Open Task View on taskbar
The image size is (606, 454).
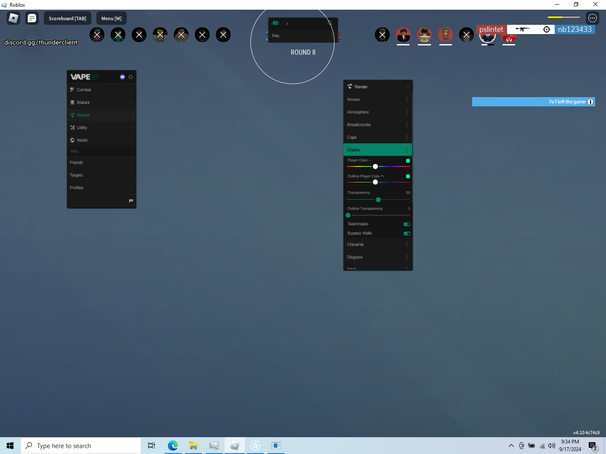click(x=151, y=446)
